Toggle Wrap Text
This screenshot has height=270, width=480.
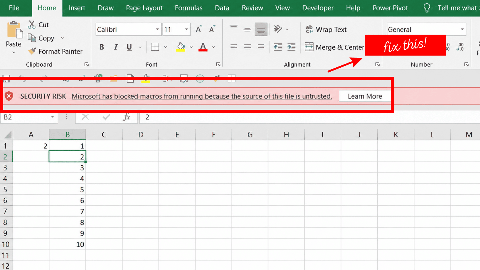click(x=326, y=29)
